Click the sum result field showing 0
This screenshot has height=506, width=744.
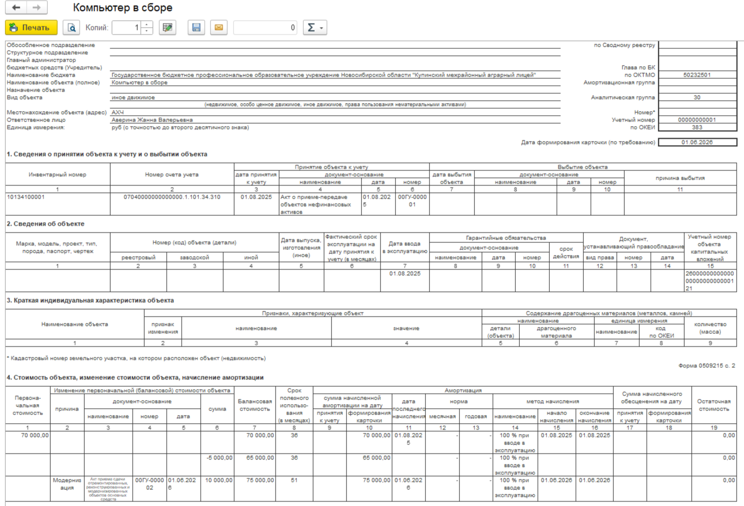point(265,27)
